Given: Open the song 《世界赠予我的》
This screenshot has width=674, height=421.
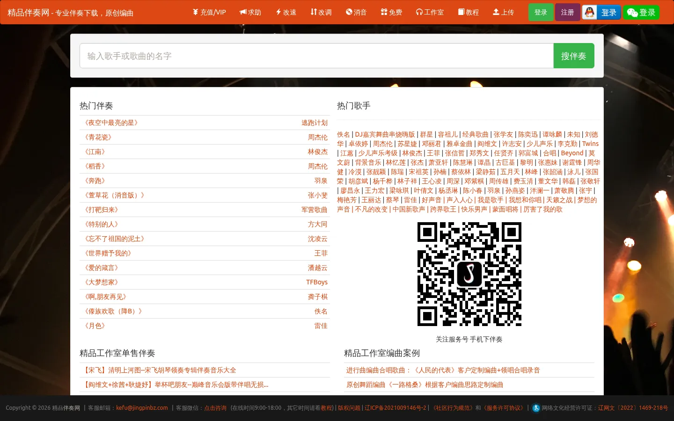Looking at the screenshot, I should (108, 253).
